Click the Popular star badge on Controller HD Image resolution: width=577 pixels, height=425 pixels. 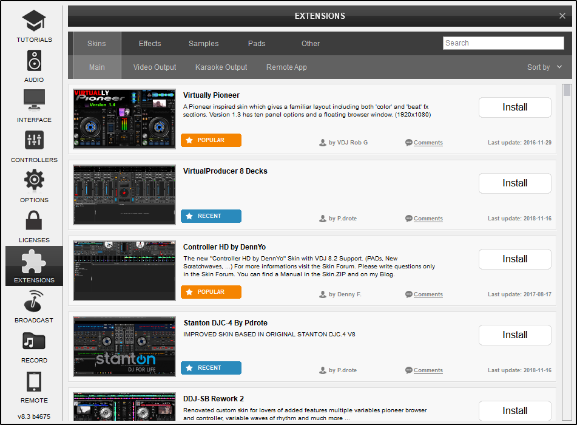pyautogui.click(x=211, y=292)
